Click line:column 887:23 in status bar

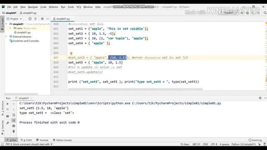(196, 144)
